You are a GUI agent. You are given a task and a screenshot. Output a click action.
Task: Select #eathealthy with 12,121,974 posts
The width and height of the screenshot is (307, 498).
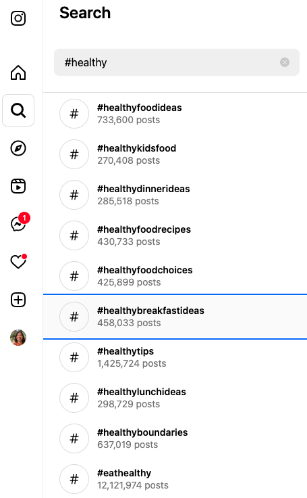click(x=175, y=479)
